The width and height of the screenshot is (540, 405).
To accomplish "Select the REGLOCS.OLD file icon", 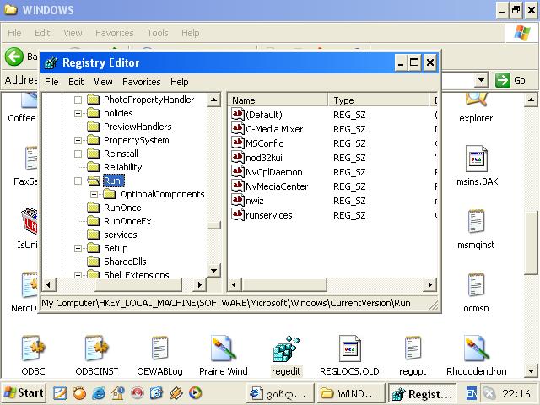I will 349,348.
